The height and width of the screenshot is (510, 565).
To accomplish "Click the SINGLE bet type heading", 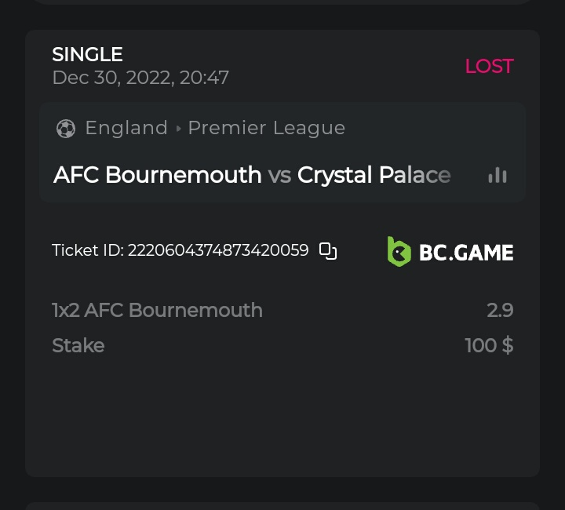I will tap(87, 54).
